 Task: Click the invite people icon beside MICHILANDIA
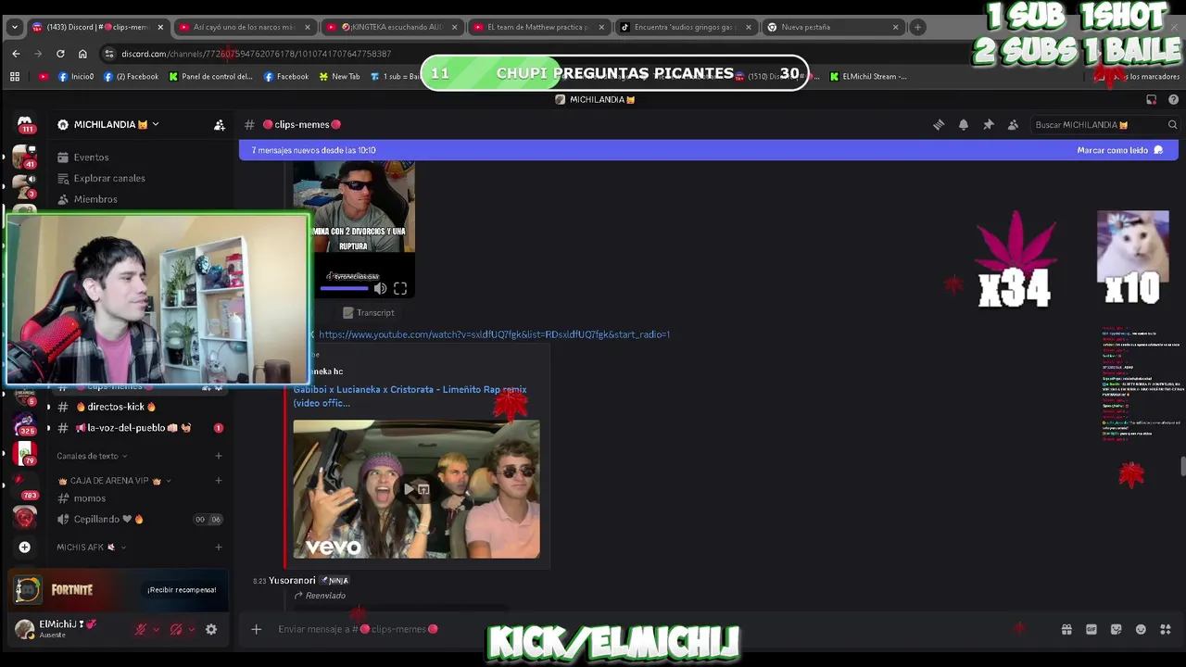coord(220,125)
